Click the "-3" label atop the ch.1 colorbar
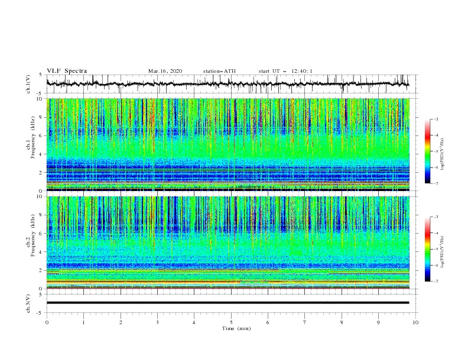 click(435, 119)
